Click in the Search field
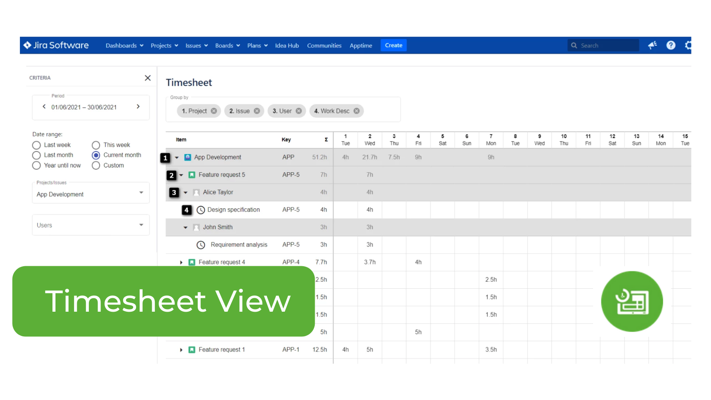 pos(603,45)
